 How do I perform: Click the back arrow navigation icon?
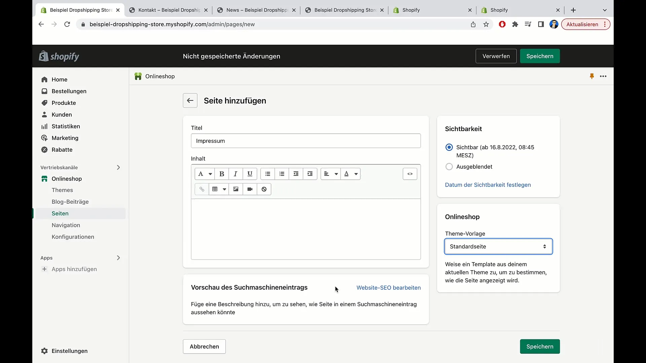190,100
